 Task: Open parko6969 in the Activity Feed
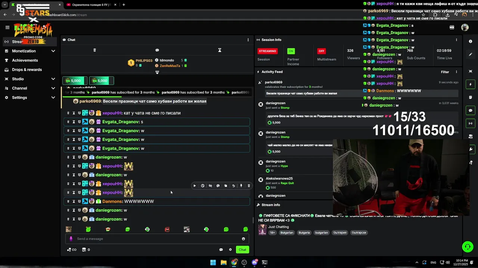[x=274, y=82]
